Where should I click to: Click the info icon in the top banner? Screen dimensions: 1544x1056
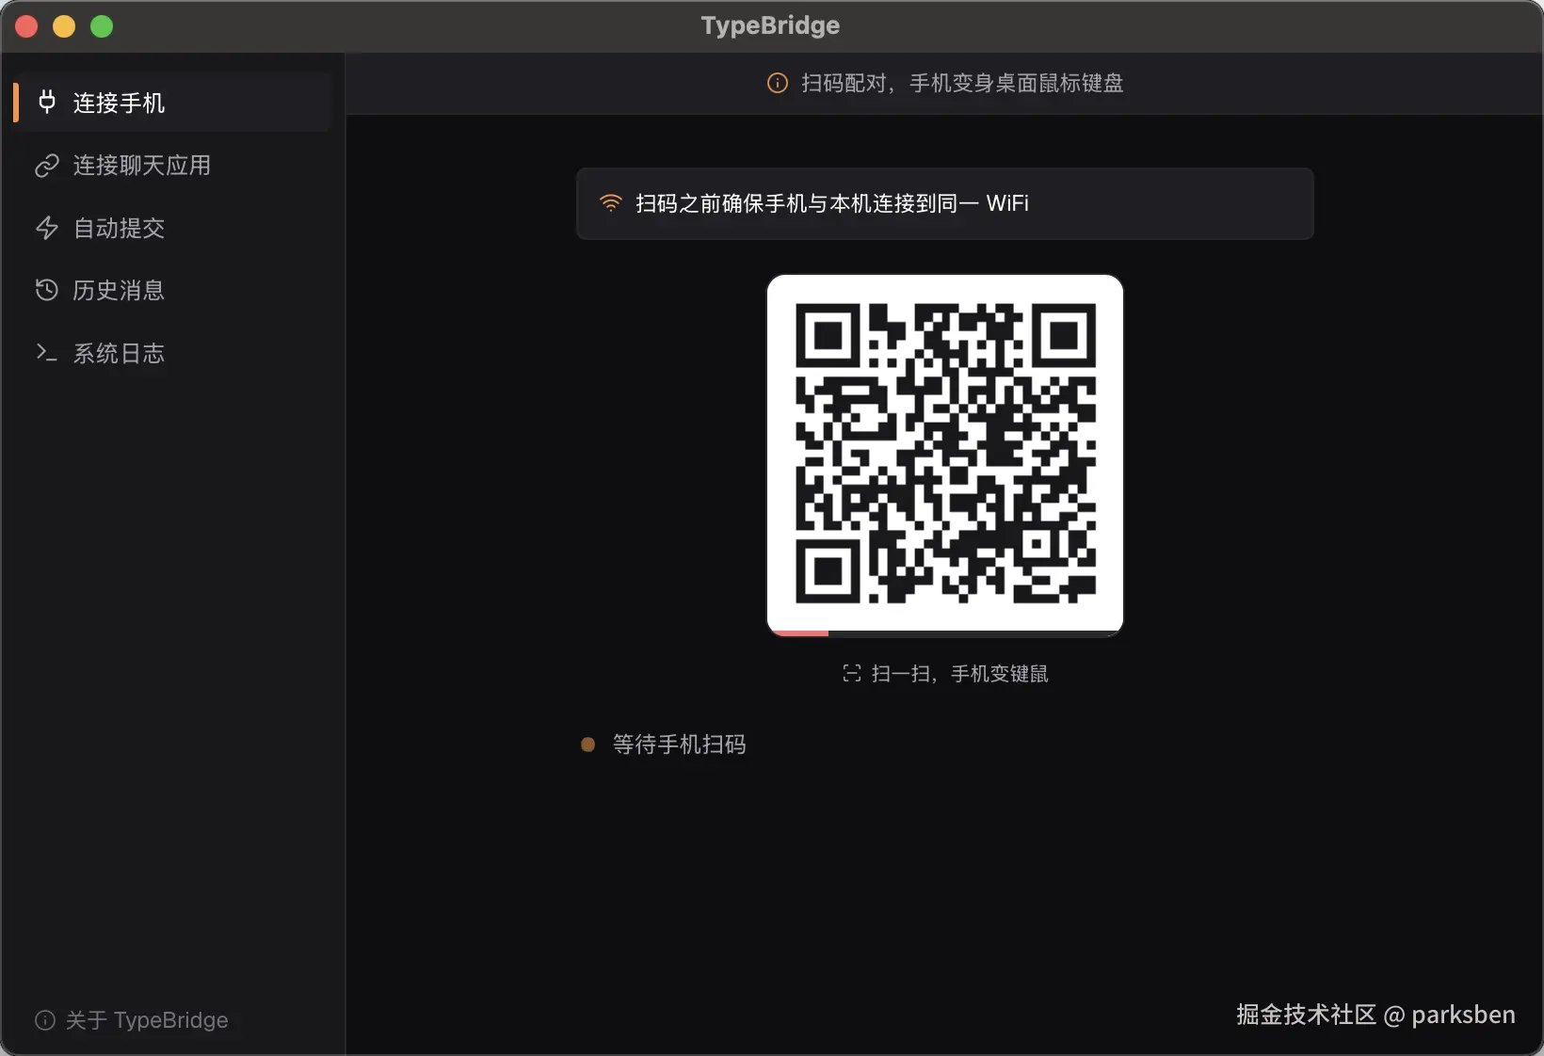[x=778, y=83]
